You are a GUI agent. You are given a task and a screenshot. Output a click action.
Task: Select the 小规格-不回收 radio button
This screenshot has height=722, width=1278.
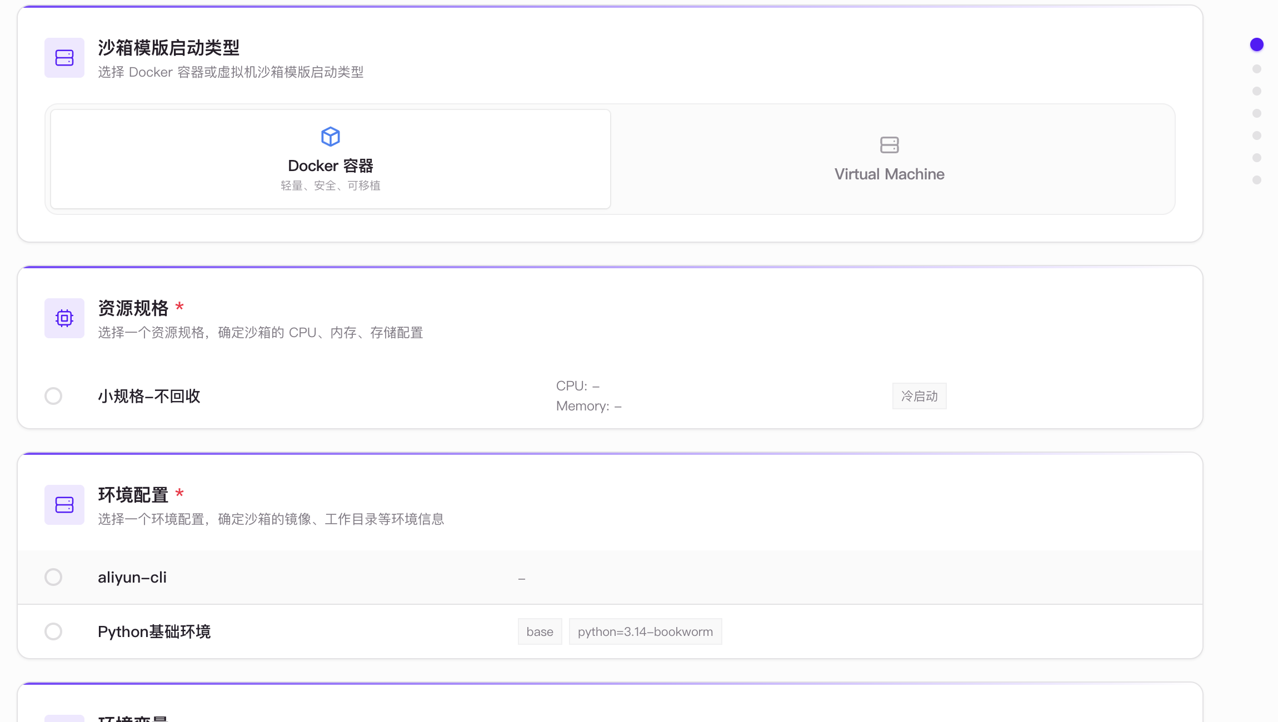click(x=53, y=396)
